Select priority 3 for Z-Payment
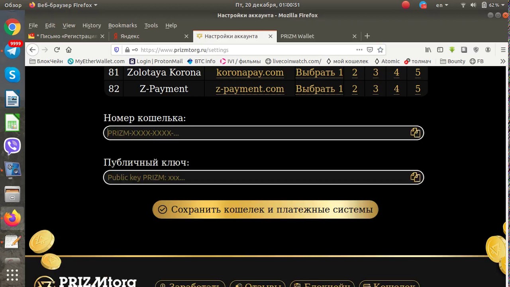 pyautogui.click(x=375, y=89)
